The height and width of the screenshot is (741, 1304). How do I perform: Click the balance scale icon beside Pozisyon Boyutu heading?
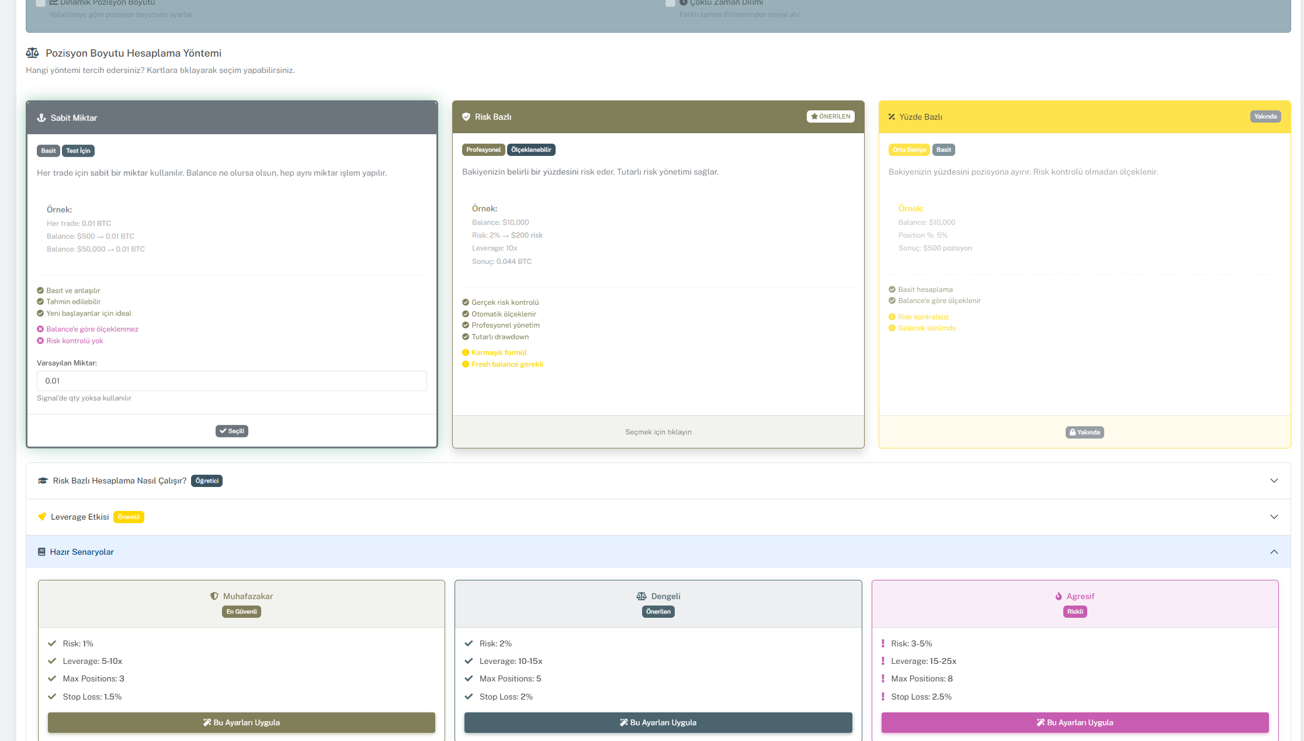[33, 53]
